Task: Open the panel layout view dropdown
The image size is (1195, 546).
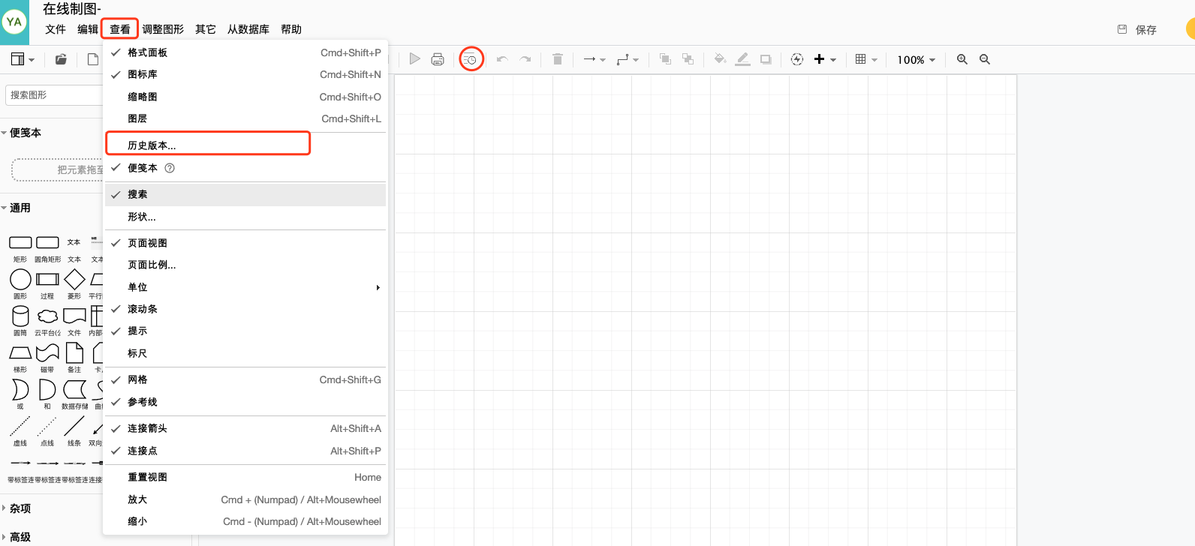Action: point(23,59)
